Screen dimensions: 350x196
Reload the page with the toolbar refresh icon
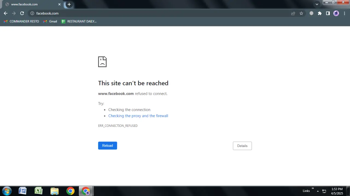(22, 13)
